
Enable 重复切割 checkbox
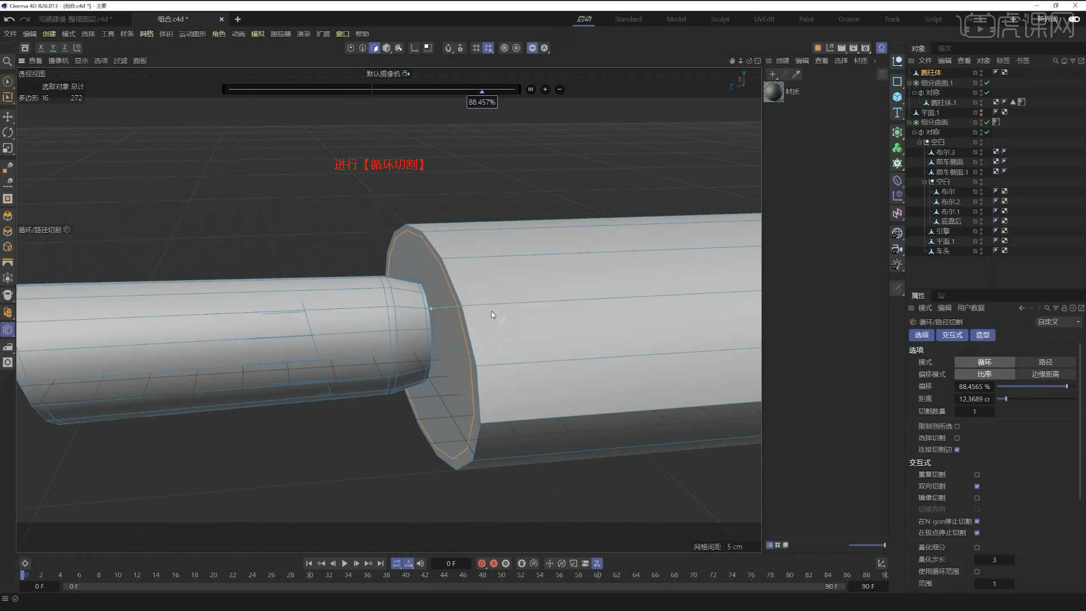pos(977,475)
